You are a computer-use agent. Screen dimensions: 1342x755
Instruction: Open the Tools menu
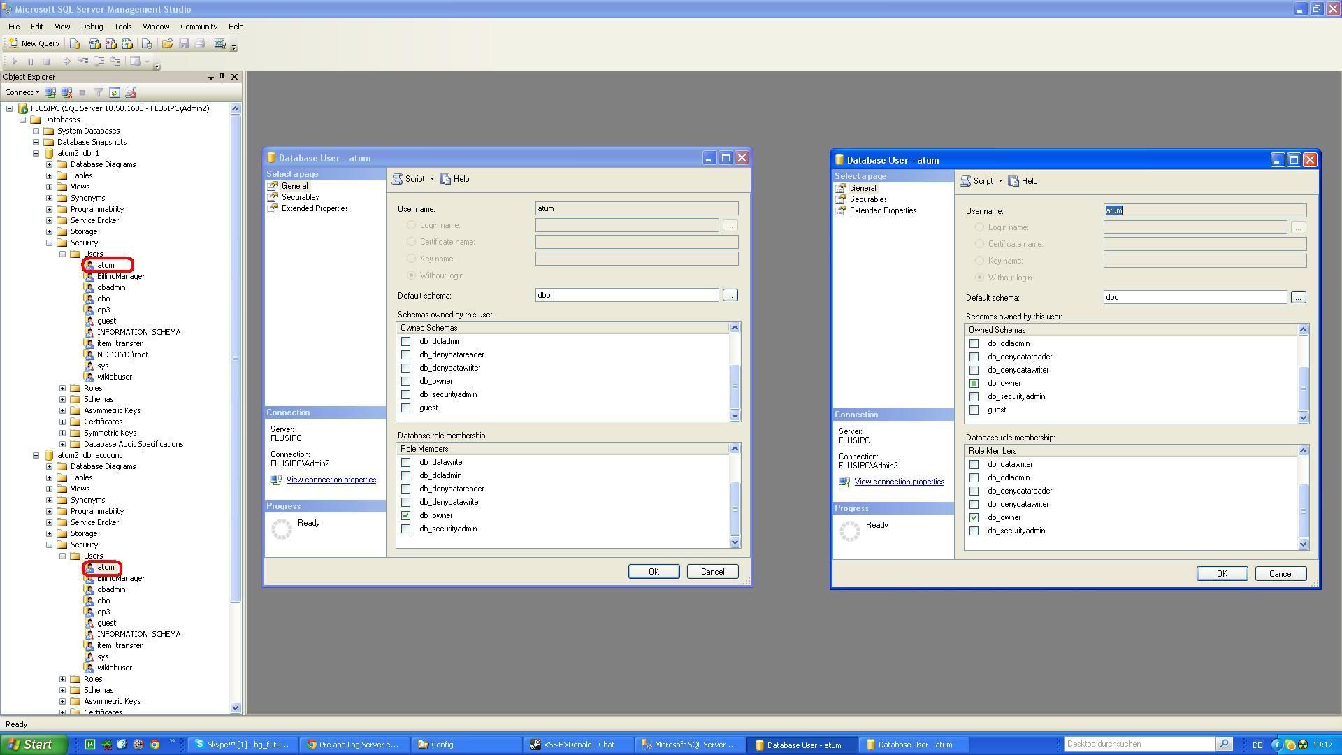[x=122, y=27]
